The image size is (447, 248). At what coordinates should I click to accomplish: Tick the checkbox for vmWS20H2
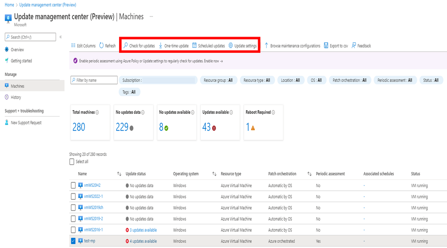click(x=73, y=185)
